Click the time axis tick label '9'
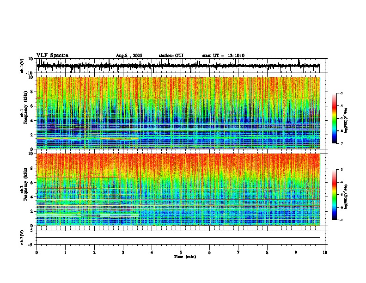This screenshot has height=283, width=366. tap(296, 252)
